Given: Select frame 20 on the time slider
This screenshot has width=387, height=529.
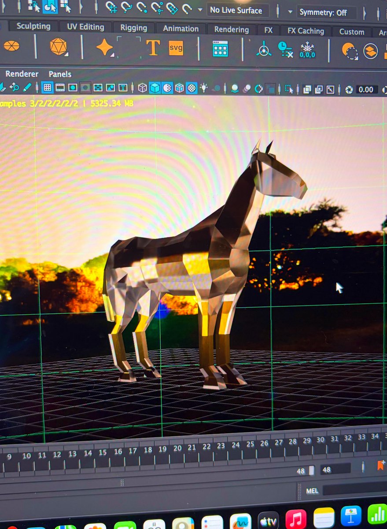Looking at the screenshot, I should coord(177,448).
